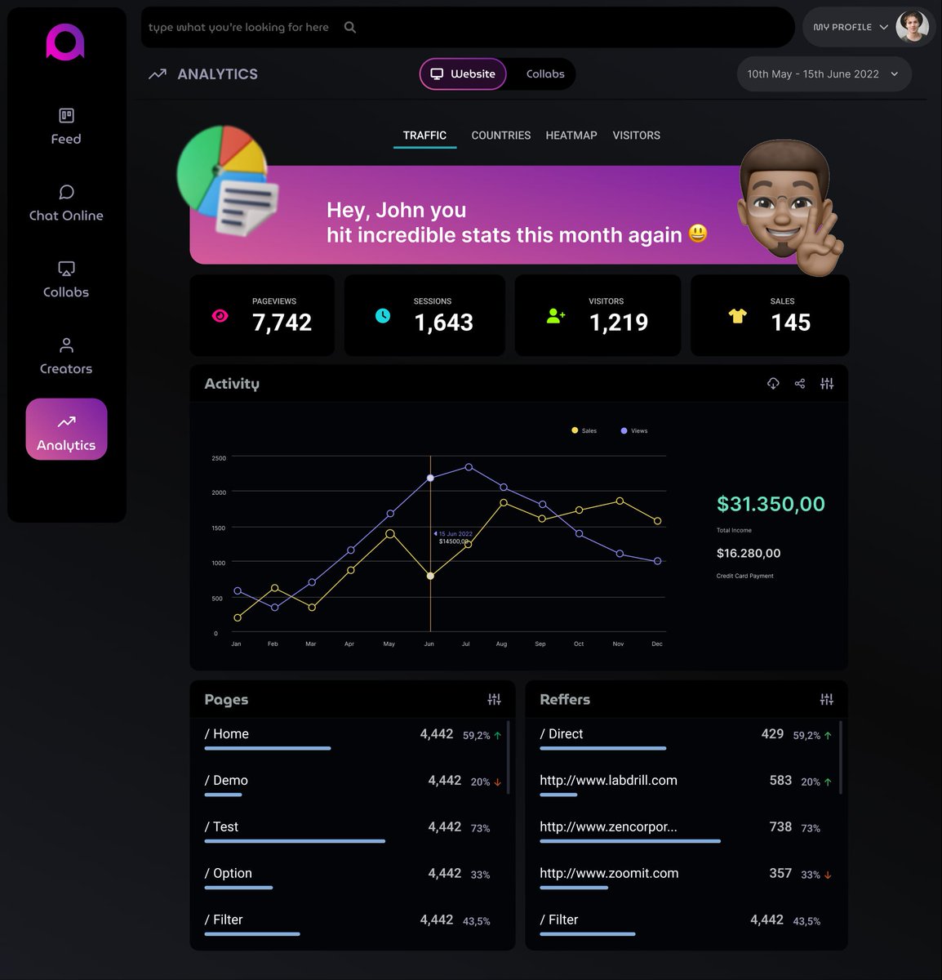Open the http://www.zoomit.com referrer link
Image resolution: width=942 pixels, height=980 pixels.
click(x=609, y=874)
